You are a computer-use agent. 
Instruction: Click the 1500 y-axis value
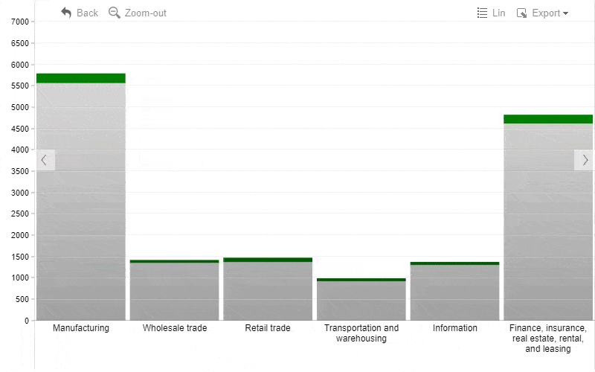pos(20,257)
